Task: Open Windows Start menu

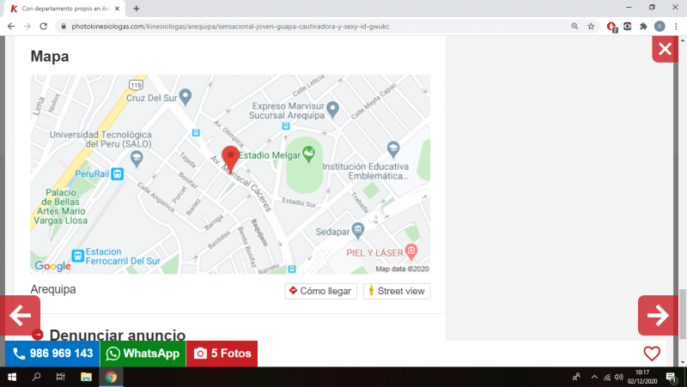Action: click(12, 377)
